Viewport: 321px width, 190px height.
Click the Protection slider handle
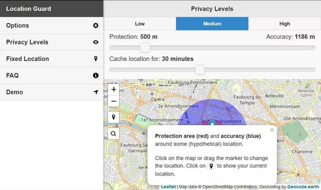(145, 48)
